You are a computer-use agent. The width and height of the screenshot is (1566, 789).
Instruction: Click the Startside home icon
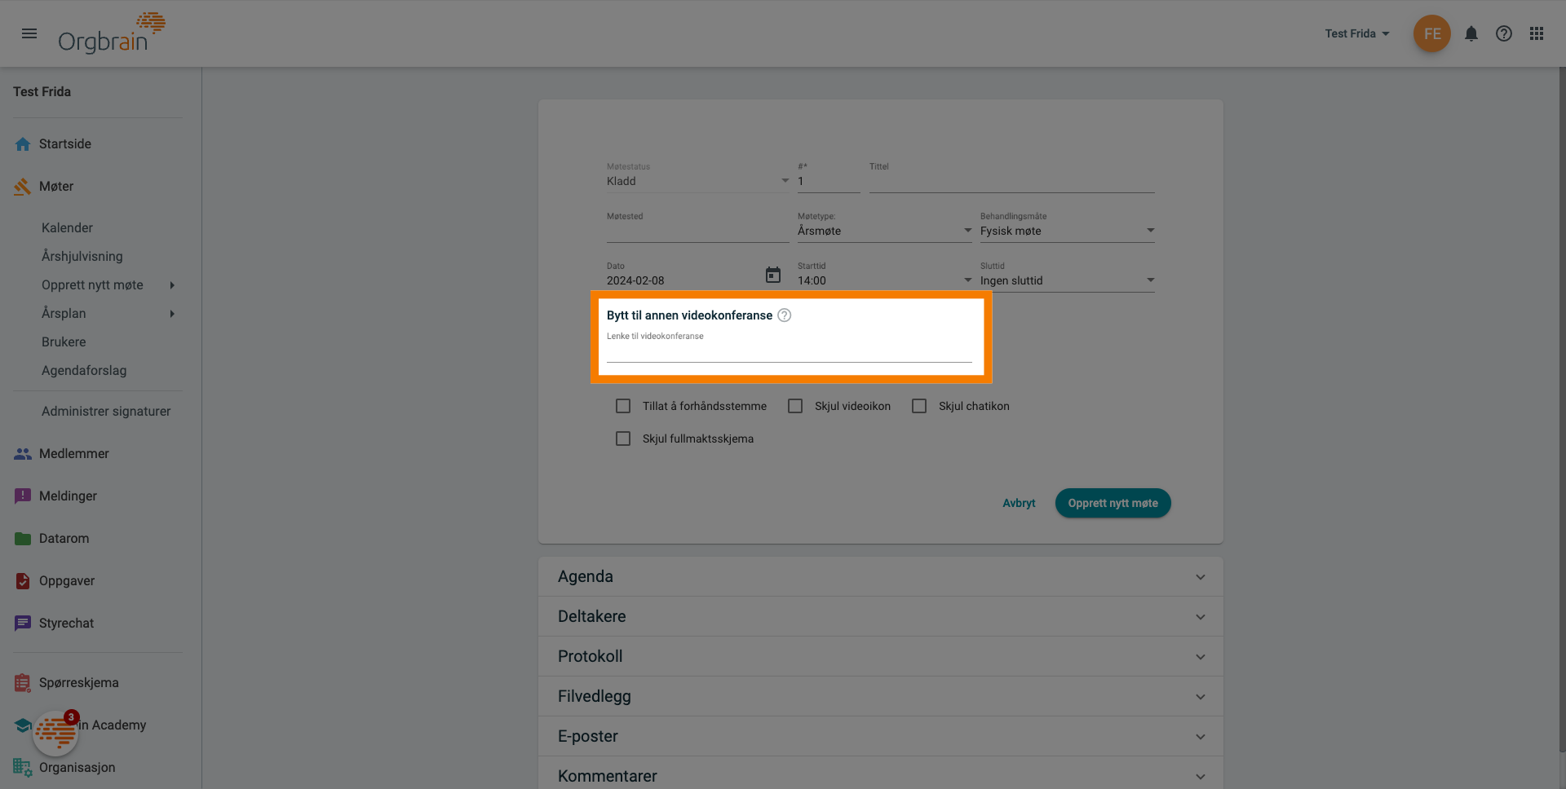point(23,144)
